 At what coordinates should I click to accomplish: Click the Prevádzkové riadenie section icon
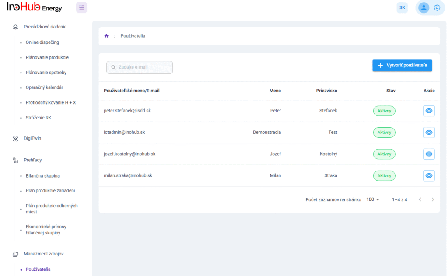[15, 27]
